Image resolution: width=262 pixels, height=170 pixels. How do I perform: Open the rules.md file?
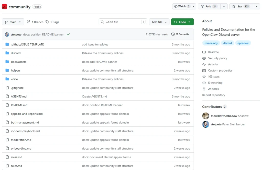pos(17,166)
